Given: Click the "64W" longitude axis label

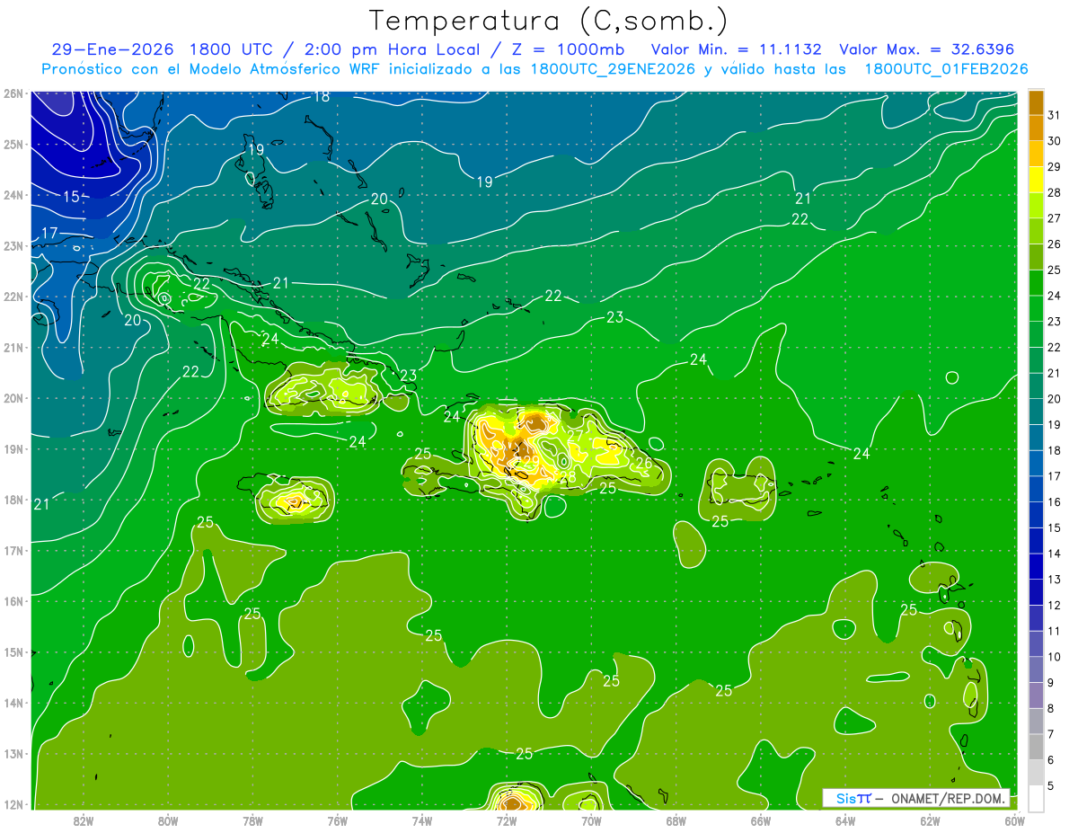Looking at the screenshot, I should (x=845, y=820).
